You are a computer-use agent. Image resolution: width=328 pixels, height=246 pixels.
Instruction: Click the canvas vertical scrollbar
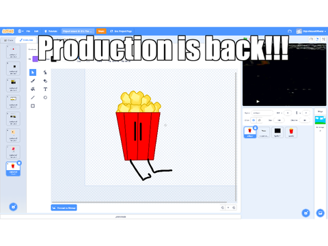point(236,137)
